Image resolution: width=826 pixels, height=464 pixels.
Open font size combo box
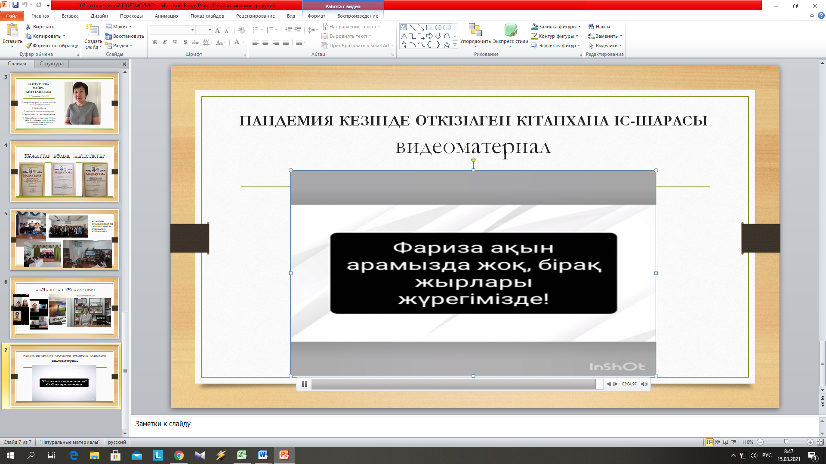(x=204, y=30)
